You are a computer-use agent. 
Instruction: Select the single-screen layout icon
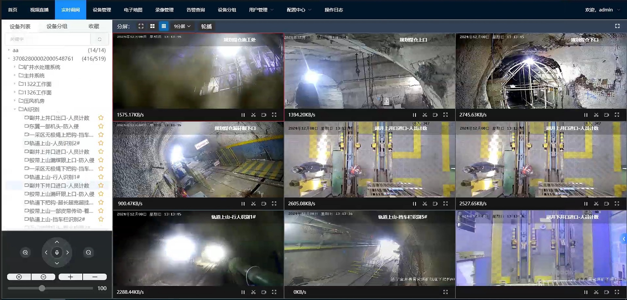pos(141,26)
